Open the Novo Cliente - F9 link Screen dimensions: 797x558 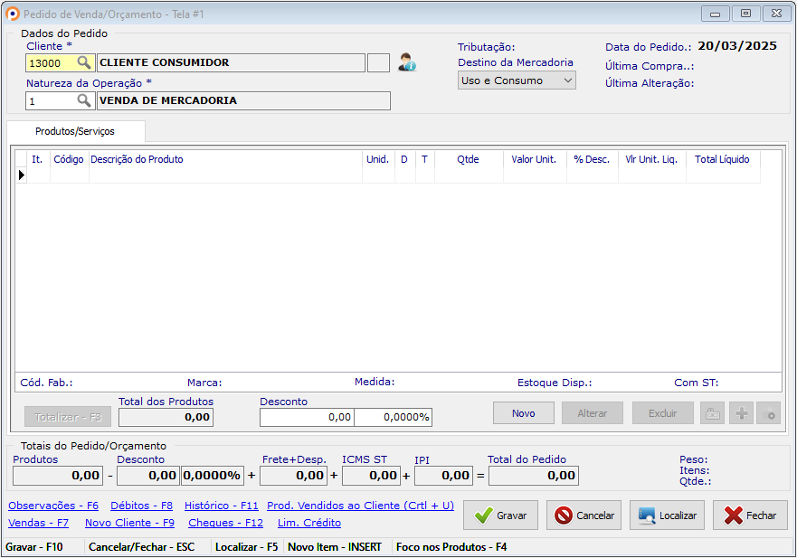click(129, 523)
